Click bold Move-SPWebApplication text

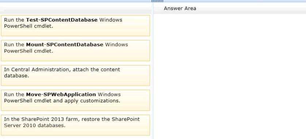61,94
